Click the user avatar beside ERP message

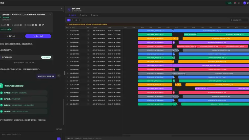coord(59,76)
